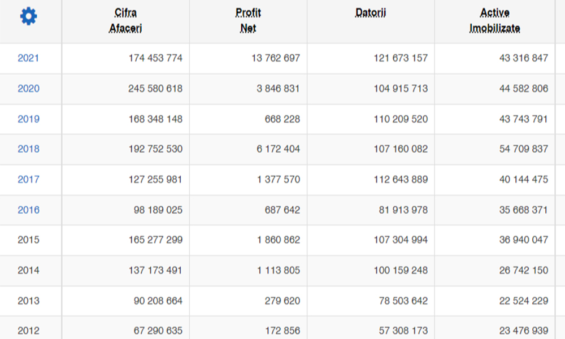The image size is (565, 339).
Task: Click the Cifra Afaceri column header
Action: click(125, 20)
